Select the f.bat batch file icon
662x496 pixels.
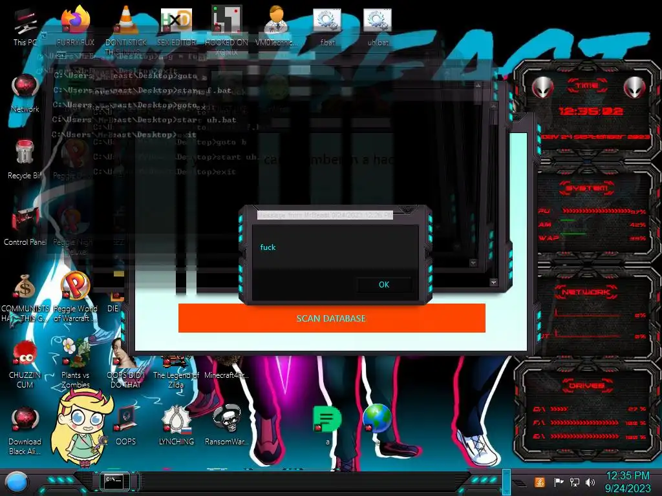click(327, 26)
